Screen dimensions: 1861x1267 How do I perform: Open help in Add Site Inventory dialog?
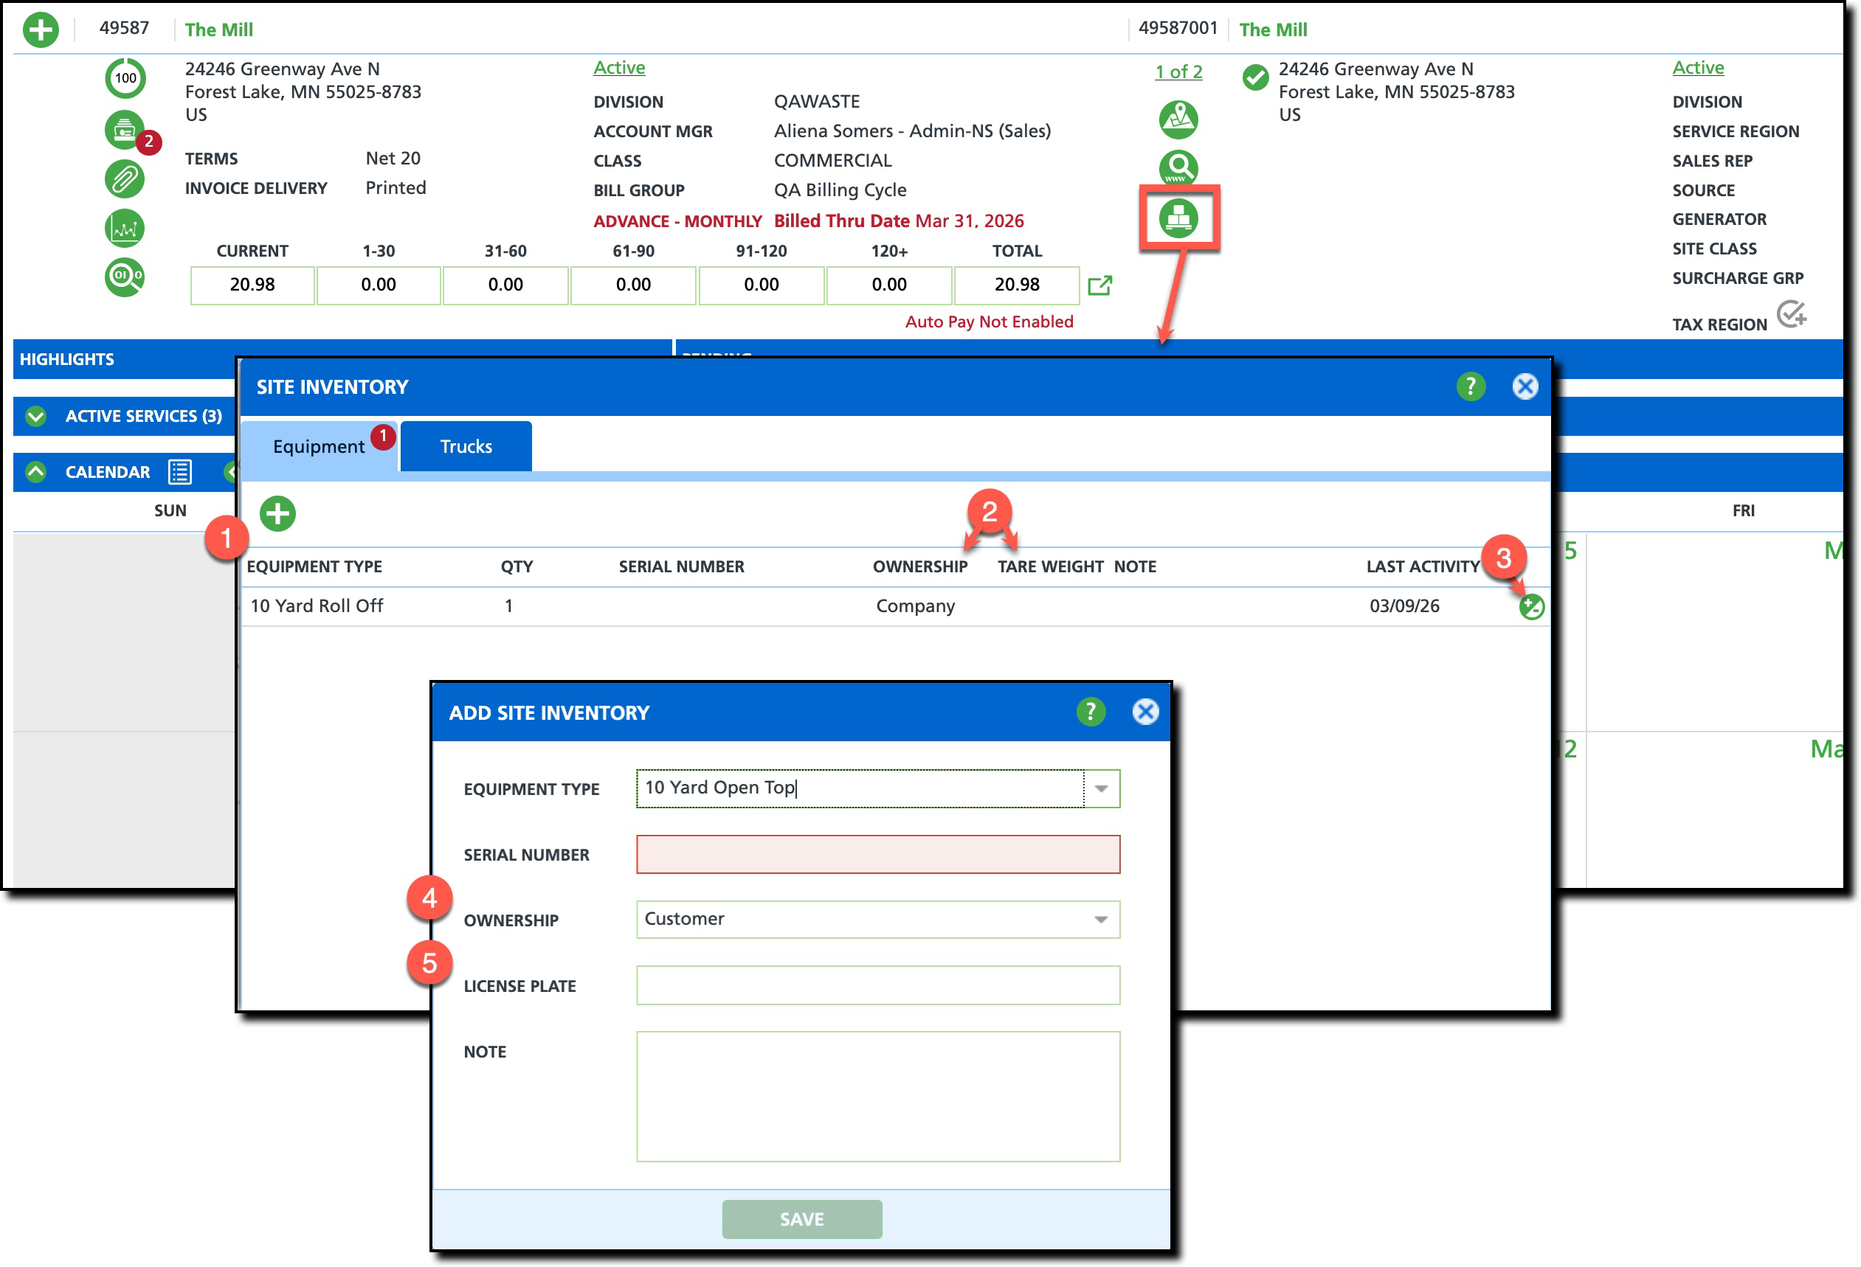(x=1090, y=712)
